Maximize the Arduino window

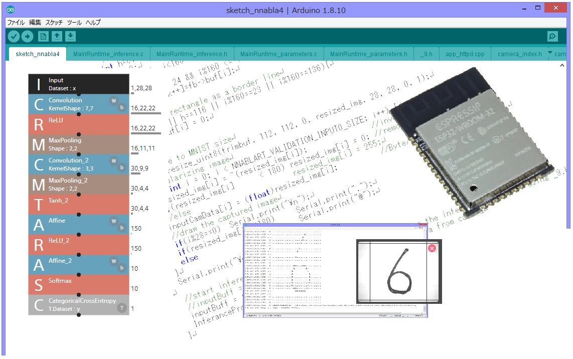coord(537,8)
